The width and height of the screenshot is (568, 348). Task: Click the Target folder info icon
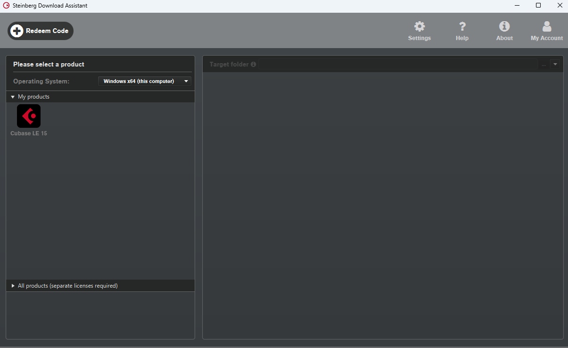point(253,64)
